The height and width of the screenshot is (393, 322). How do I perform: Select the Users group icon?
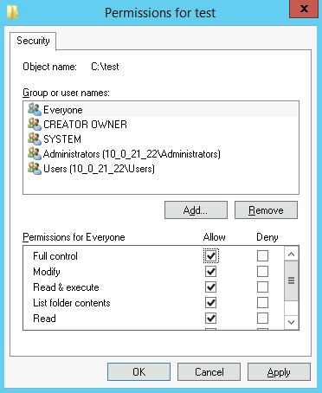(x=35, y=169)
